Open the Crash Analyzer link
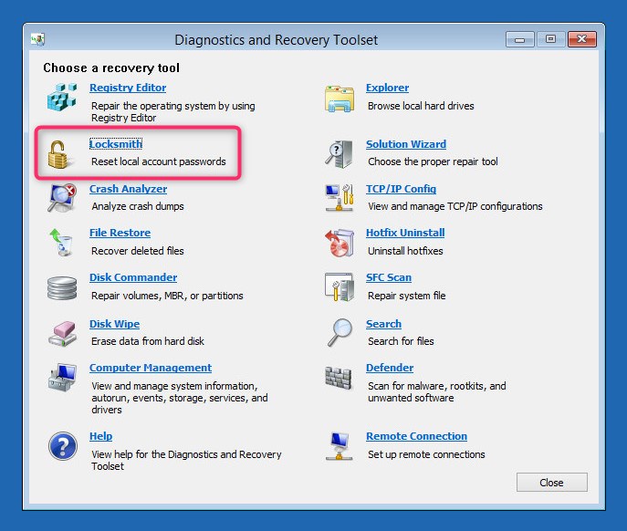627x531 pixels. (x=129, y=189)
